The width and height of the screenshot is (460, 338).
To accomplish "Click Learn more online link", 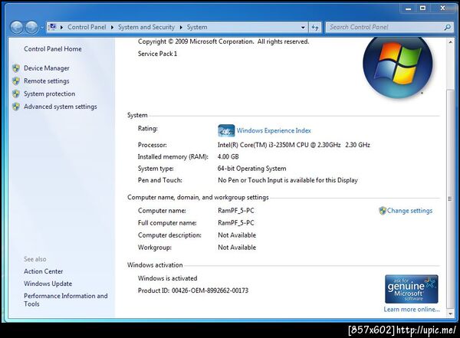I will (x=412, y=309).
